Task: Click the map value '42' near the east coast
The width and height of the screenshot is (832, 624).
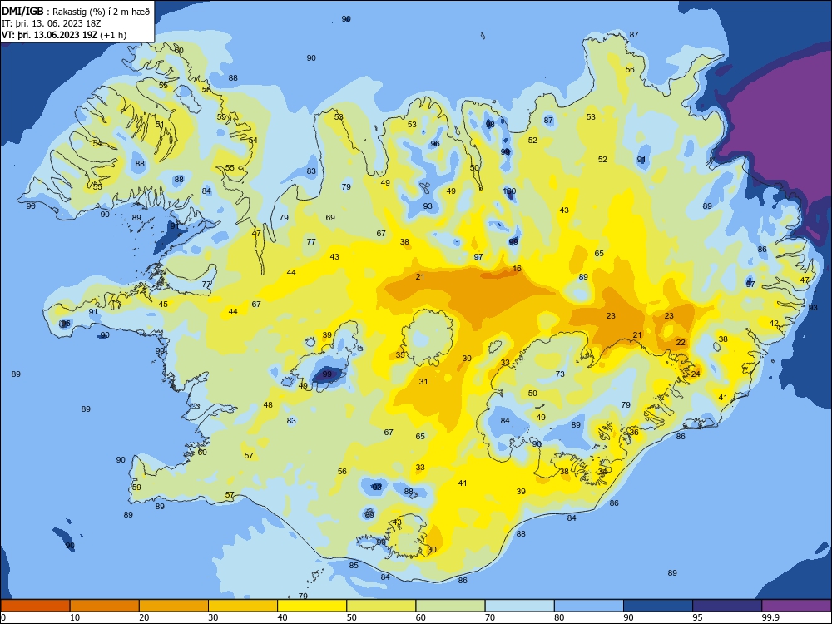Action: [774, 324]
